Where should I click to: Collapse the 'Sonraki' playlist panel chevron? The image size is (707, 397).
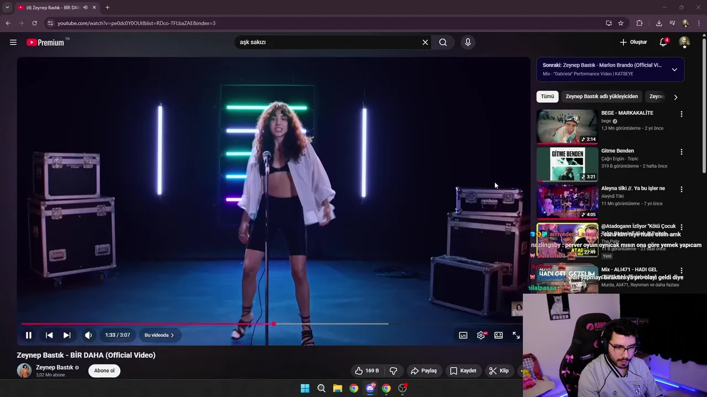tap(674, 69)
